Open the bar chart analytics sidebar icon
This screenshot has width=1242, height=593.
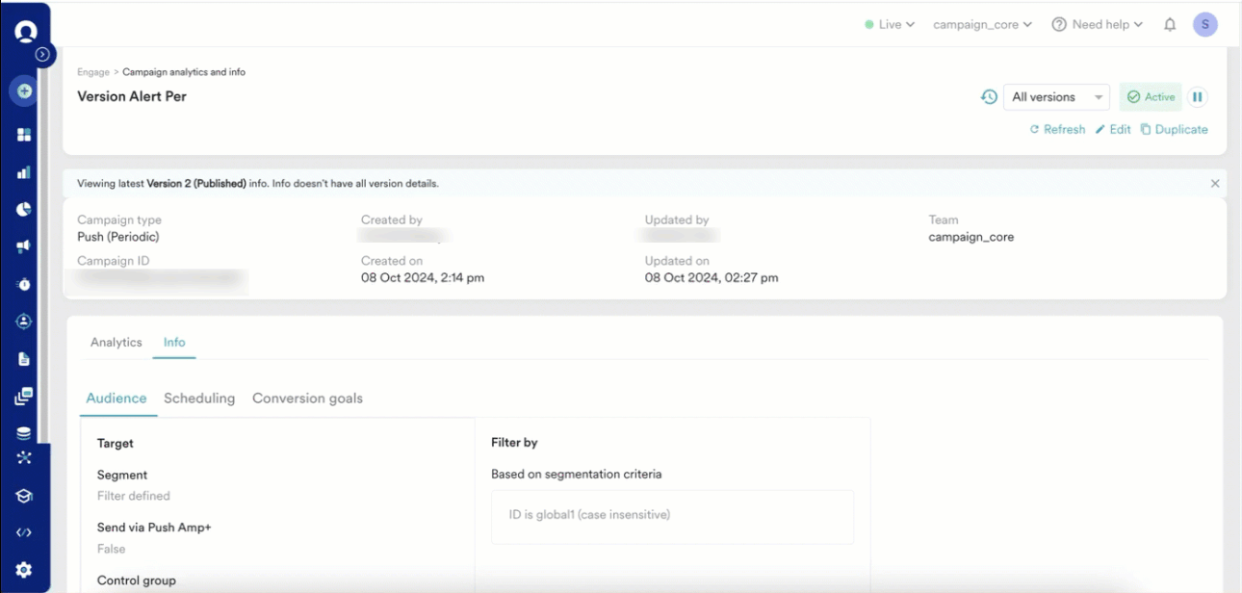point(24,172)
